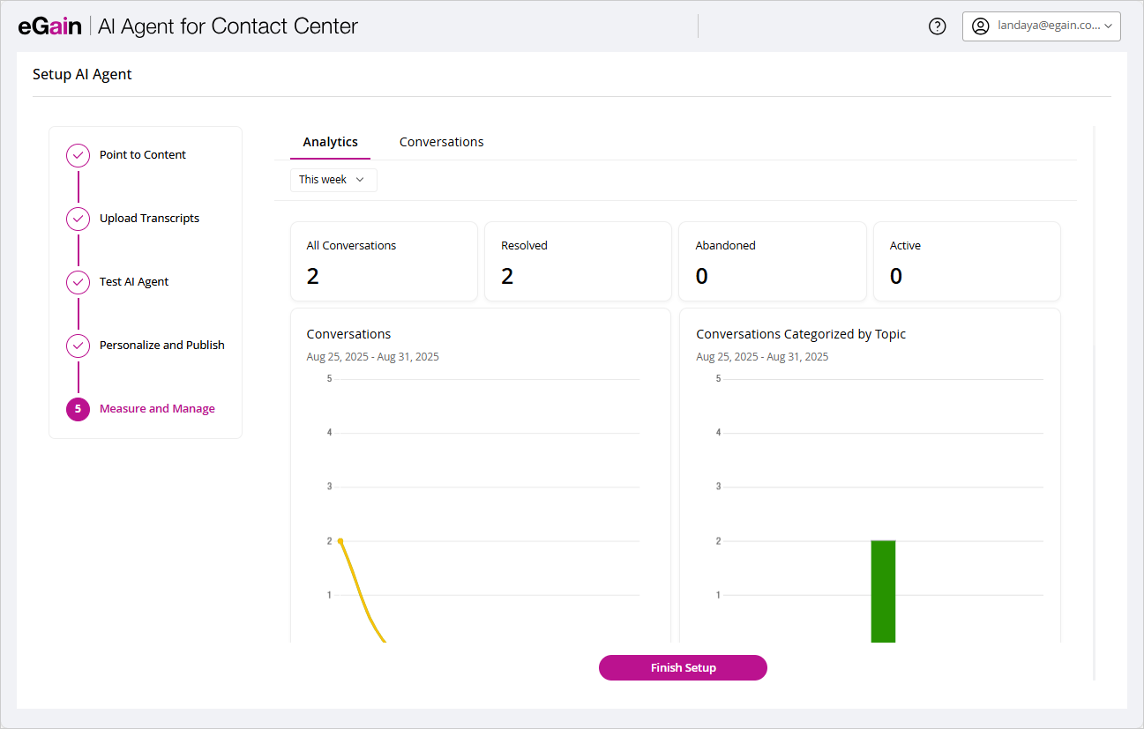Click the yellow data point on Conversations chart
The height and width of the screenshot is (729, 1144).
point(340,541)
